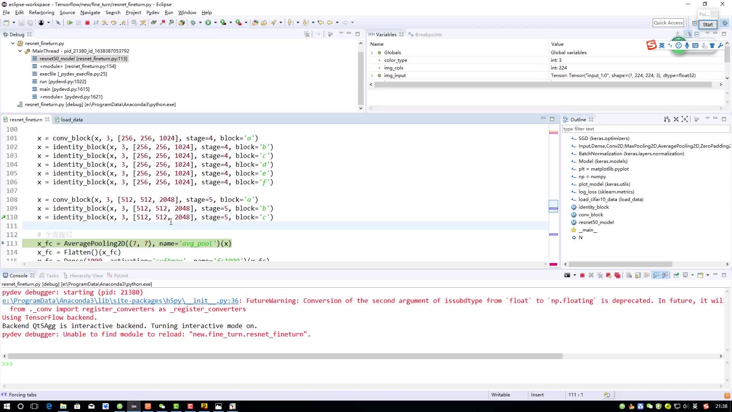
Task: Toggle Show Type Names in Variables view
Action: (x=679, y=34)
